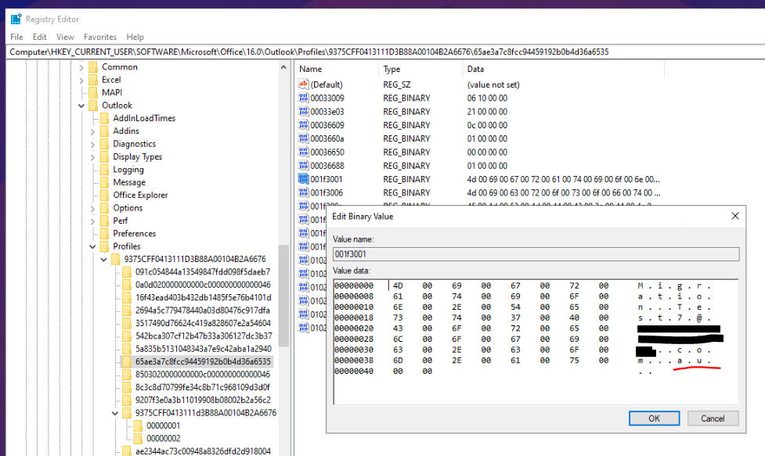Select data cell 06 10 00 00
Viewport: 765px width, 456px height.
[x=487, y=98]
